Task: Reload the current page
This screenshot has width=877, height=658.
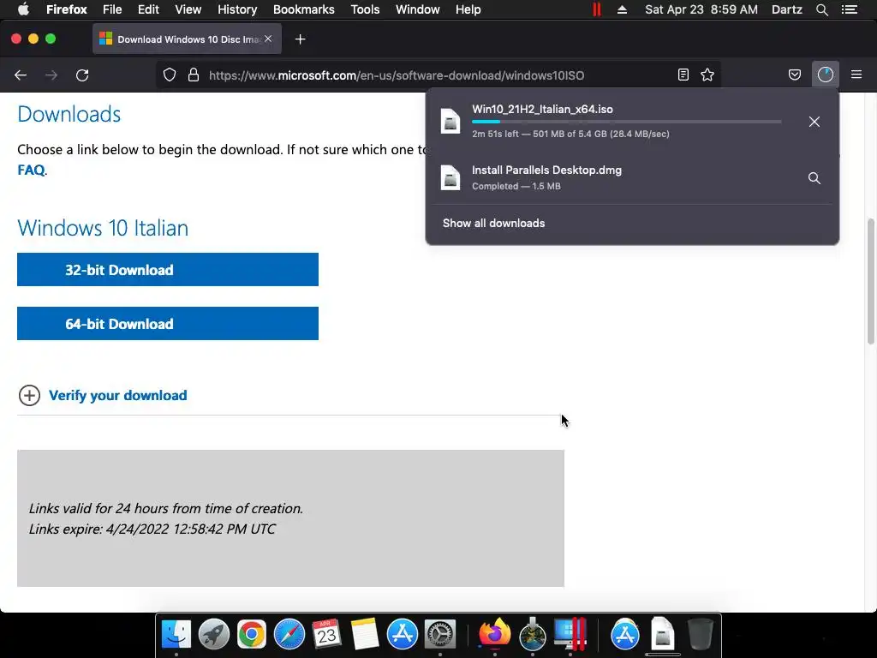Action: pos(82,75)
